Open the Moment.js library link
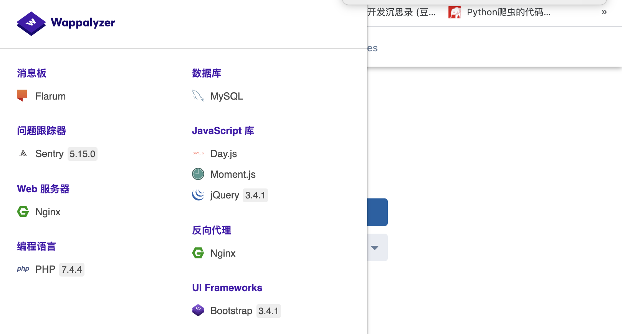The width and height of the screenshot is (622, 334). pos(233,174)
